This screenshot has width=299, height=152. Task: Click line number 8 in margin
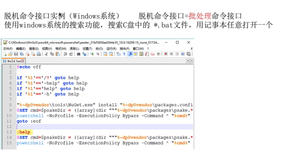pyautogui.click(x=10, y=105)
